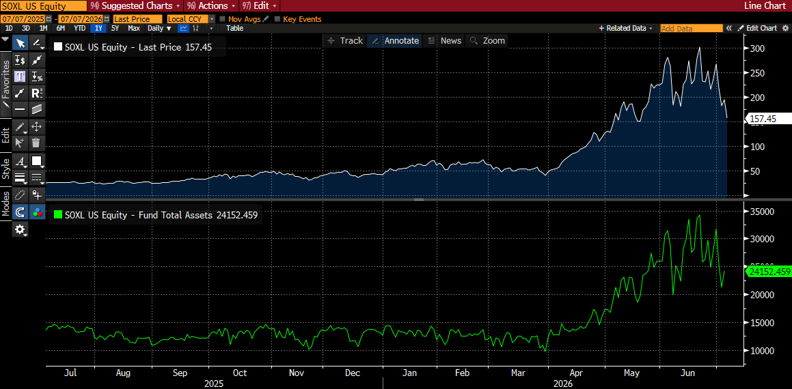Toggle the RGB color circles mode
Screen dimensions: 792x389
(37, 212)
